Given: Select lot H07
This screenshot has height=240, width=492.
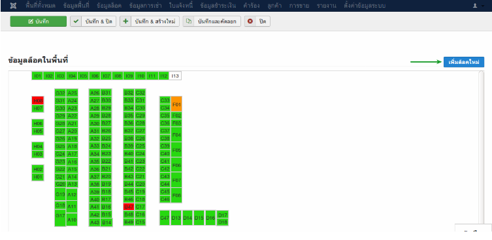Looking at the screenshot, I should 38,108.
